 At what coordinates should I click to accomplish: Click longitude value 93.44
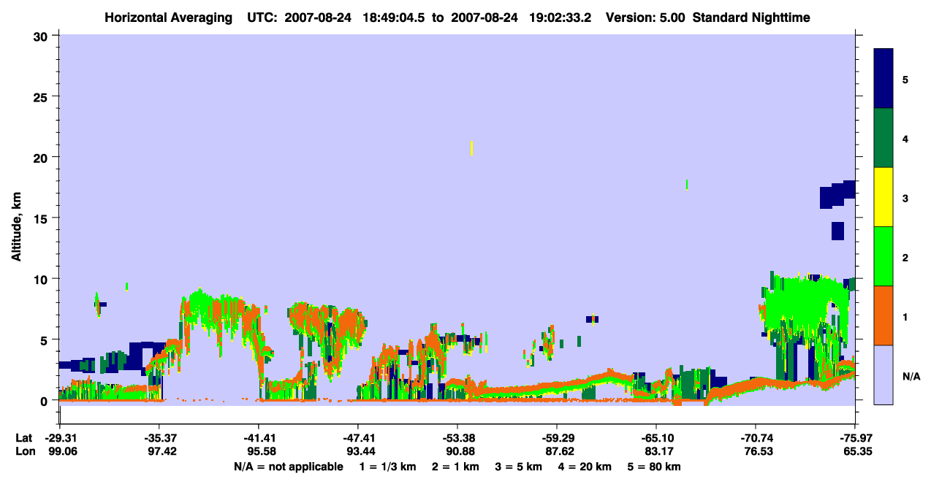coord(360,452)
